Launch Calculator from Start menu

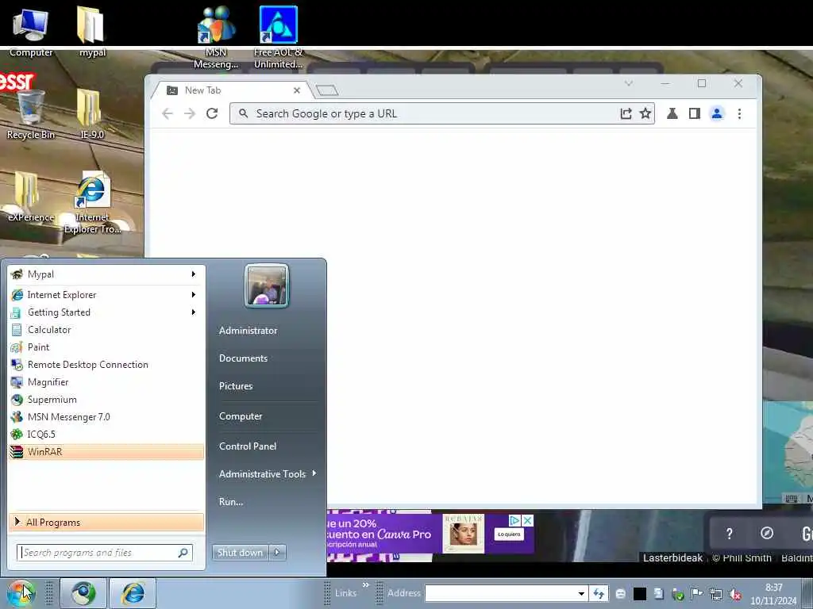106,330
